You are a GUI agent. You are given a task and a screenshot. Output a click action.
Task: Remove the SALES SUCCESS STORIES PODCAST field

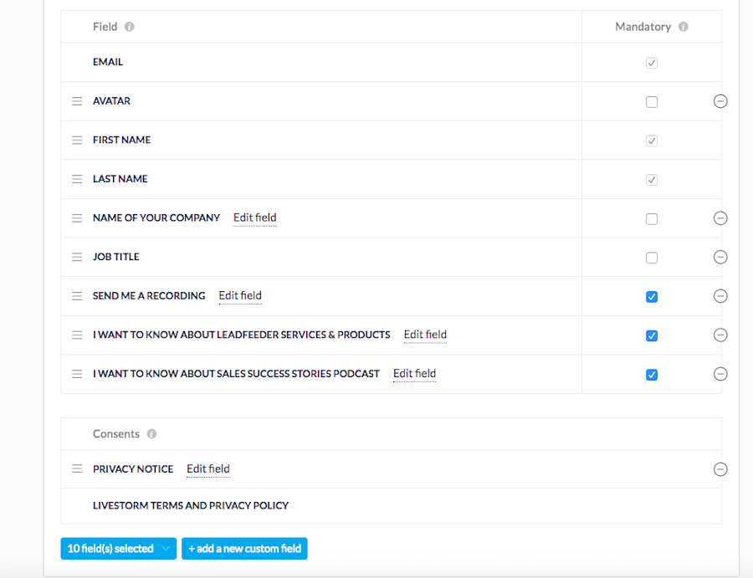click(720, 374)
